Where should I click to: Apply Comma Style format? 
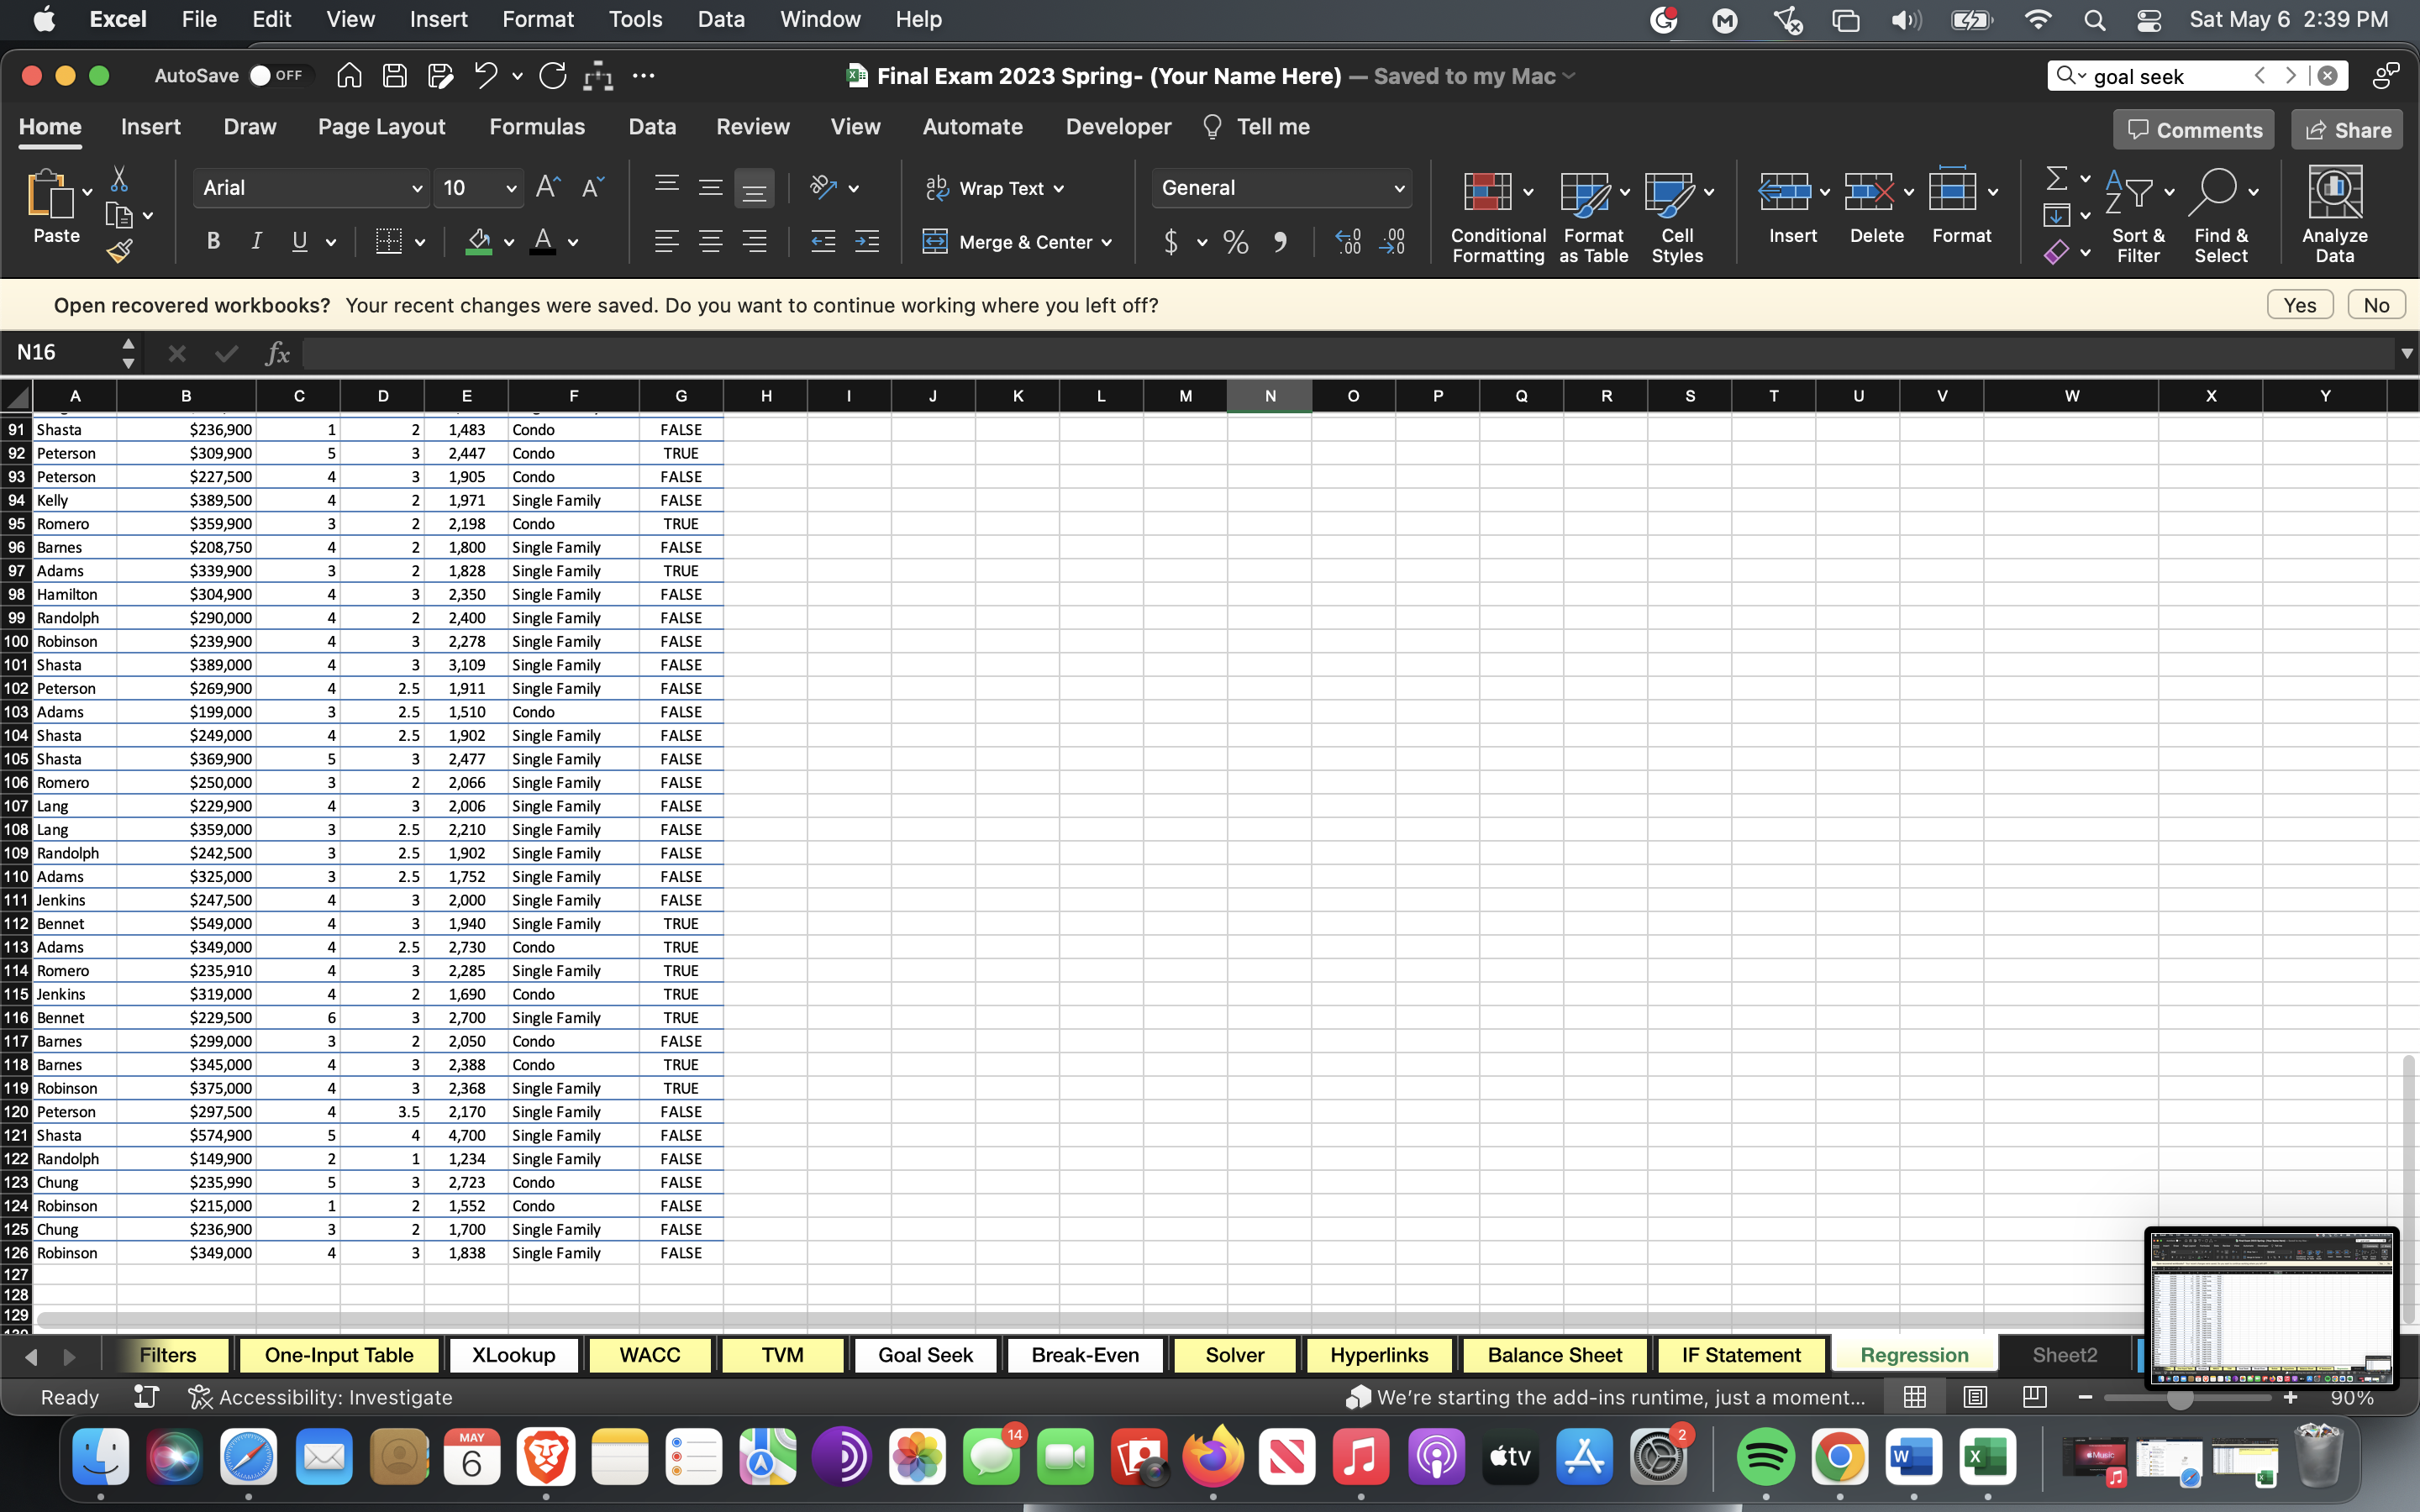[1280, 242]
